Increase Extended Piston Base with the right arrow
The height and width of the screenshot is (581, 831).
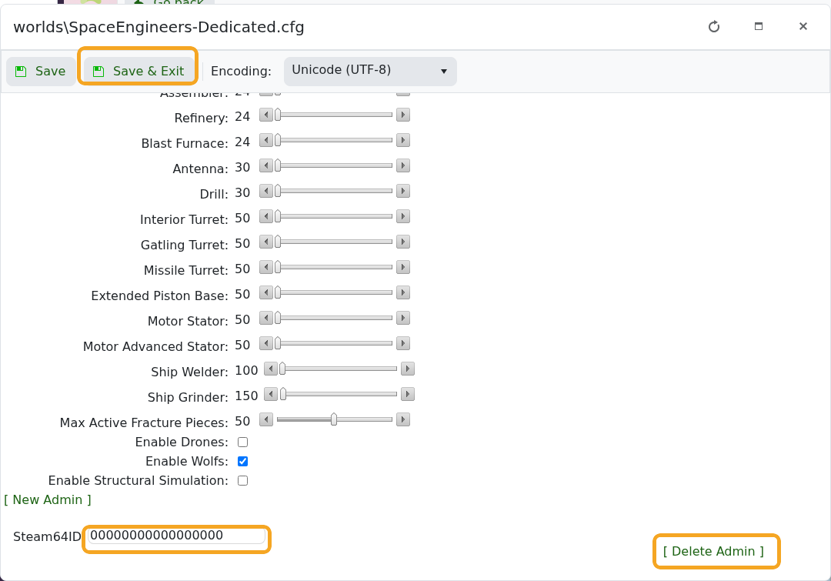403,292
